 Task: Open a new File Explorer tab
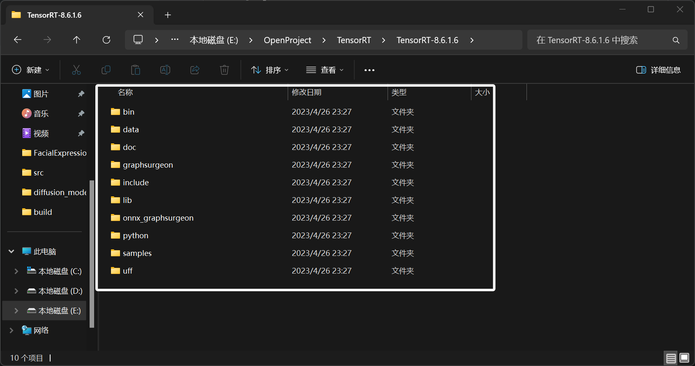coord(168,15)
